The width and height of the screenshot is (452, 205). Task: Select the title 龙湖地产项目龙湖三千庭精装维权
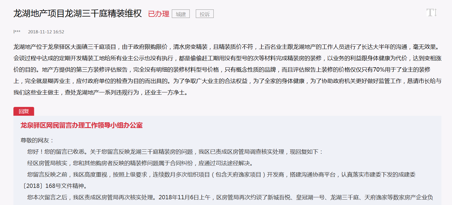point(78,13)
